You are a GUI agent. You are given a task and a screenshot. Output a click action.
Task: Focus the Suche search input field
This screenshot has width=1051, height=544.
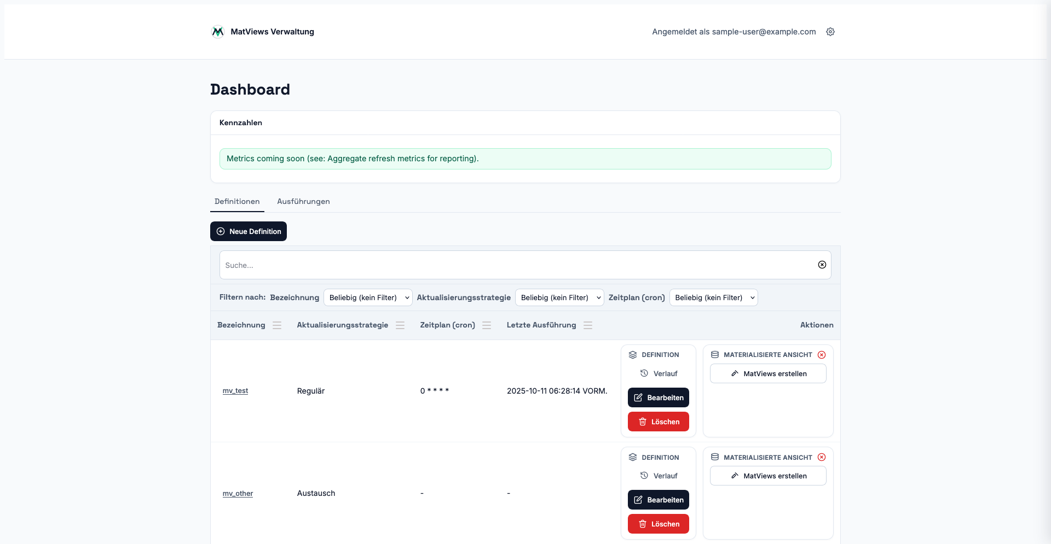515,265
